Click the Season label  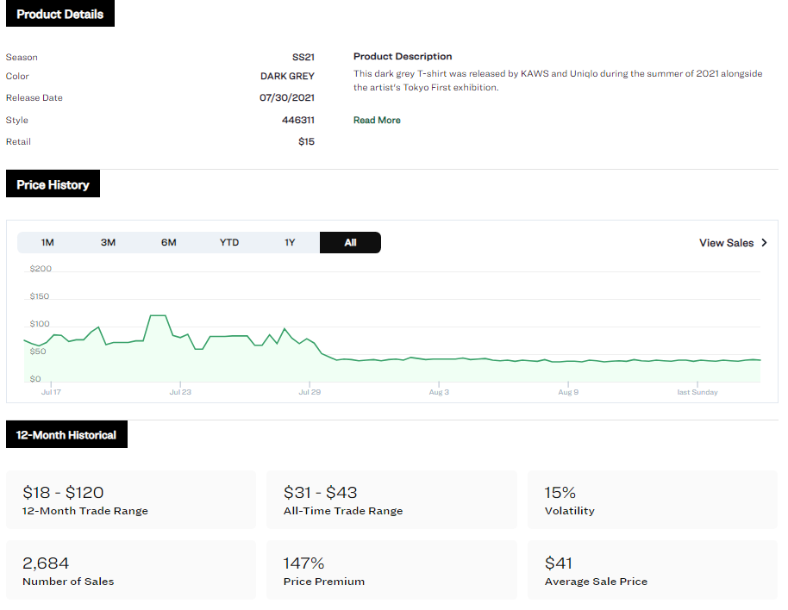(22, 57)
